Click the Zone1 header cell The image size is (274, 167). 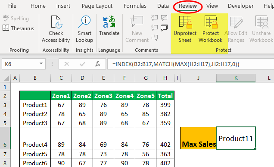pos(61,95)
